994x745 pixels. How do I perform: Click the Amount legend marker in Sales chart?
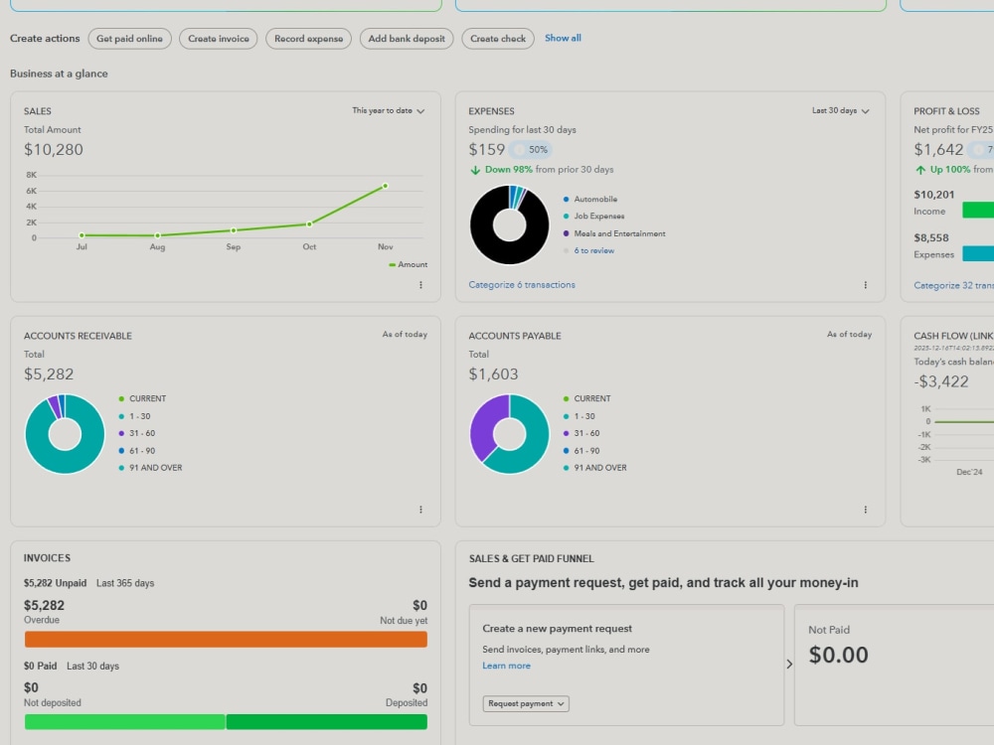[393, 265]
